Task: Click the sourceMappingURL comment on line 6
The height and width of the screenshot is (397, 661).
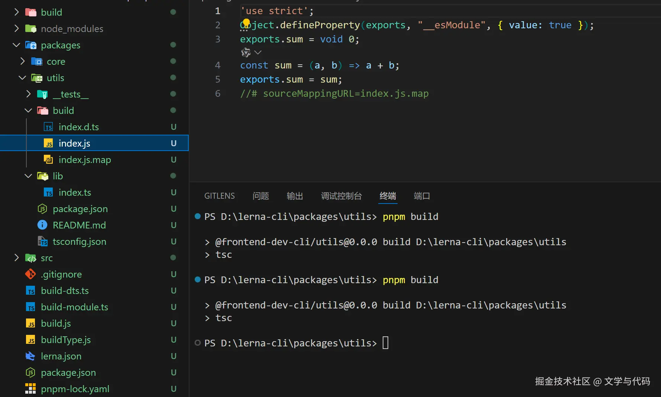Action: point(334,93)
